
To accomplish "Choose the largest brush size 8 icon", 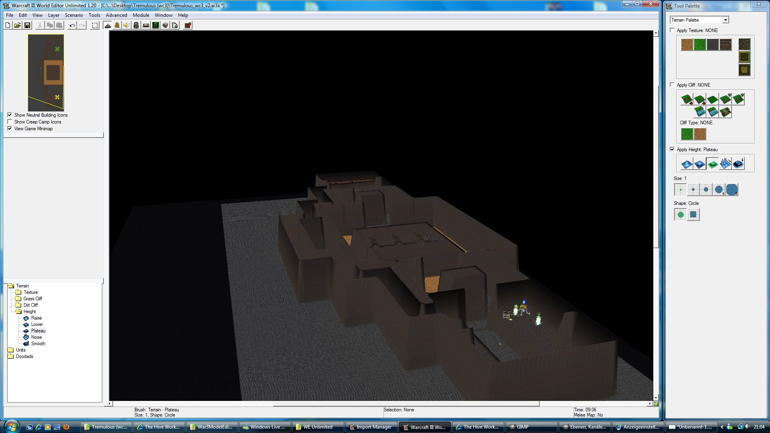I will pos(731,190).
